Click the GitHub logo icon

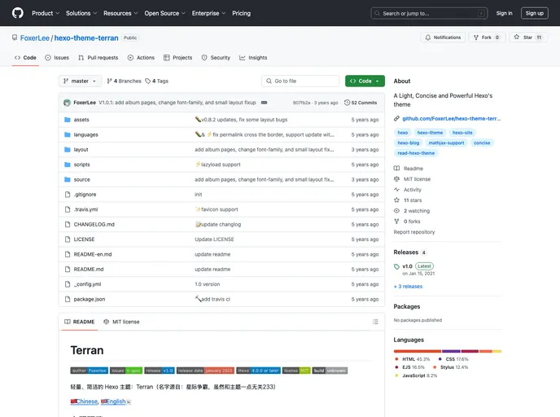[18, 13]
